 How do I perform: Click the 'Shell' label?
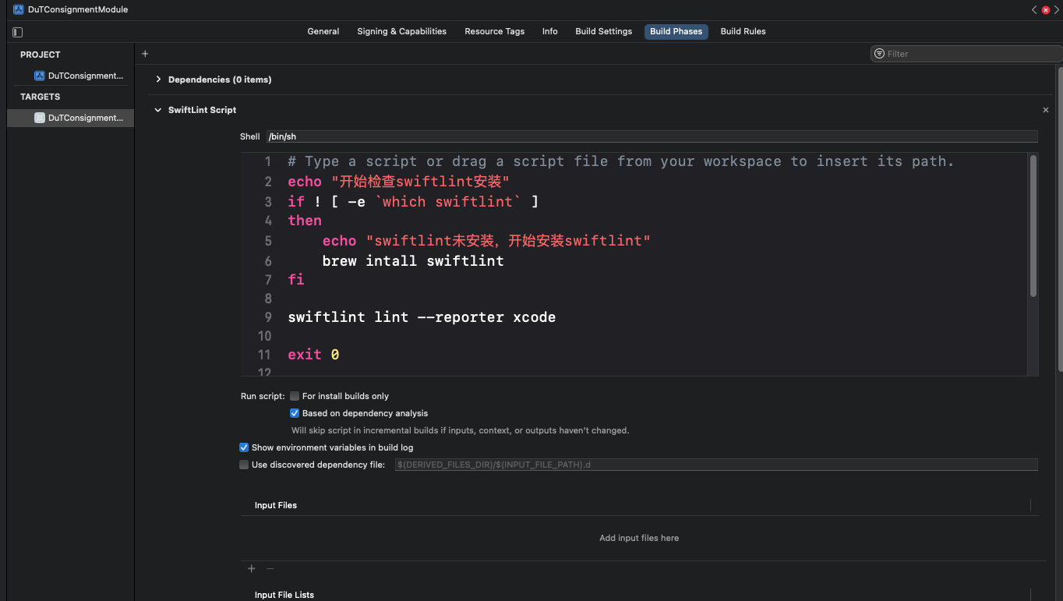click(x=250, y=136)
